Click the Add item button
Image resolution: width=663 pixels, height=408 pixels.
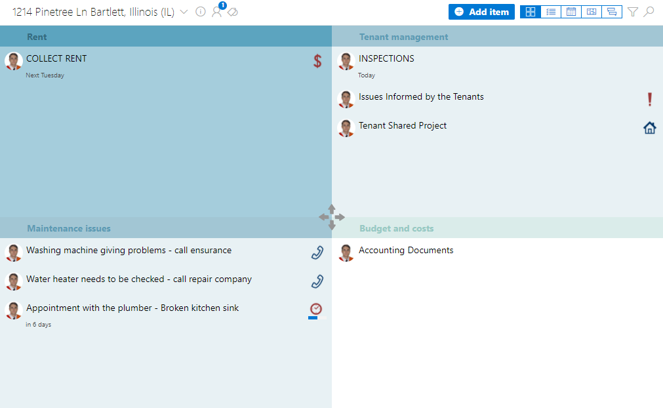pos(481,12)
